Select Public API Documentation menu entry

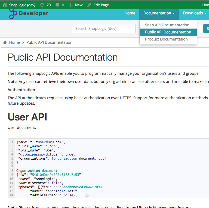[x=168, y=32]
